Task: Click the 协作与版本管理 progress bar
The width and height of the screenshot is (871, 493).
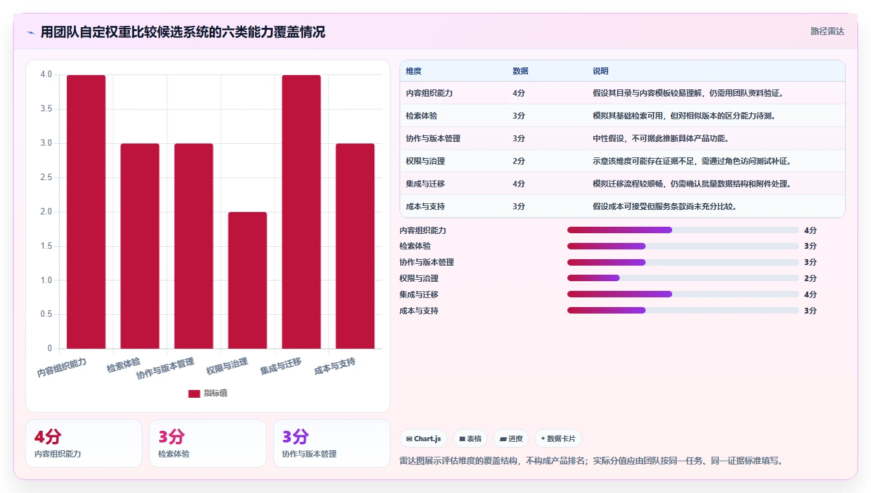Action: (683, 262)
